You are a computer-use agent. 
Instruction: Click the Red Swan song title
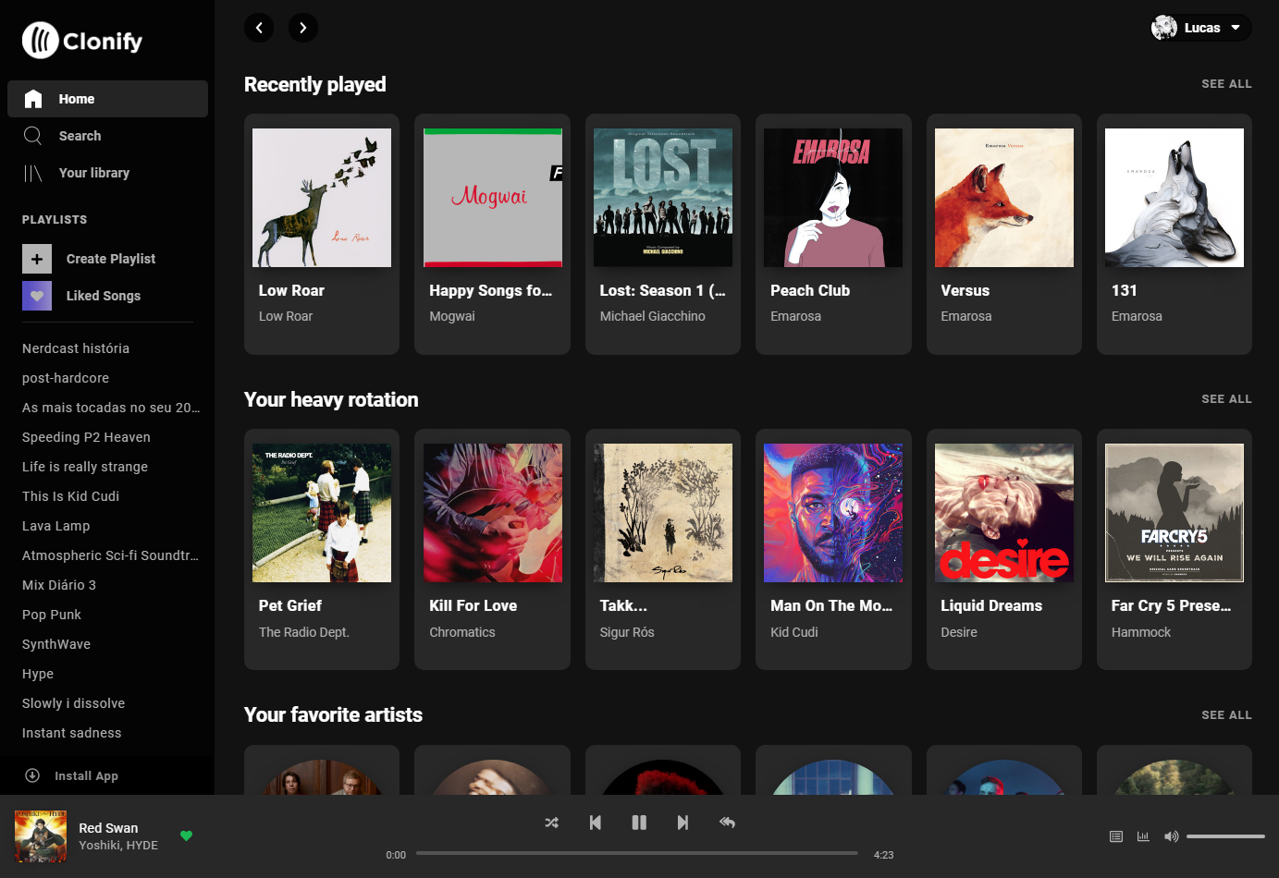pyautogui.click(x=108, y=828)
